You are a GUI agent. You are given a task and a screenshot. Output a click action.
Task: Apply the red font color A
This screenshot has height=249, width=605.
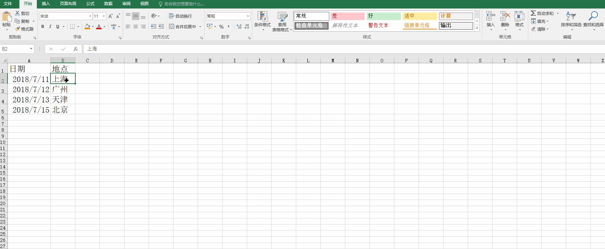(x=99, y=27)
